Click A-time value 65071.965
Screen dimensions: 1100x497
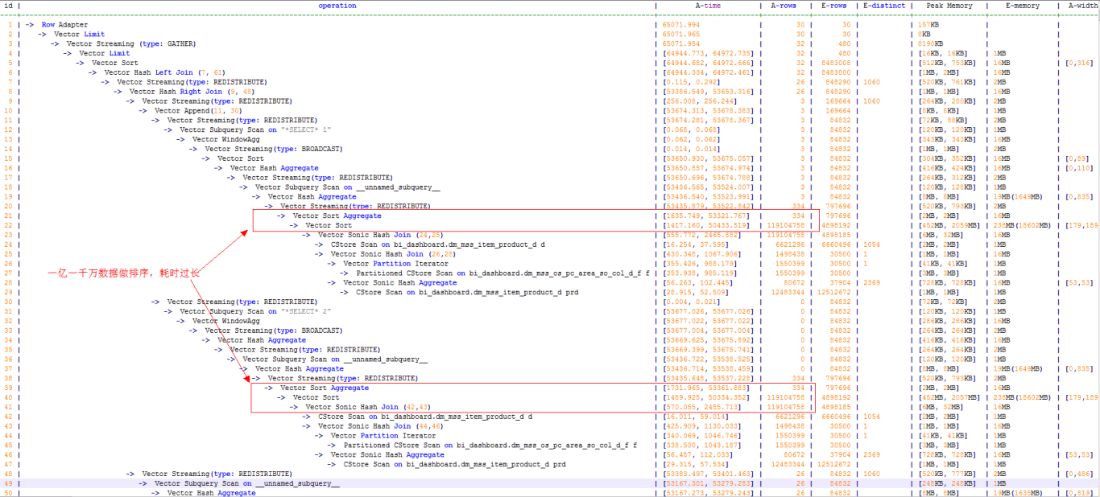[681, 35]
